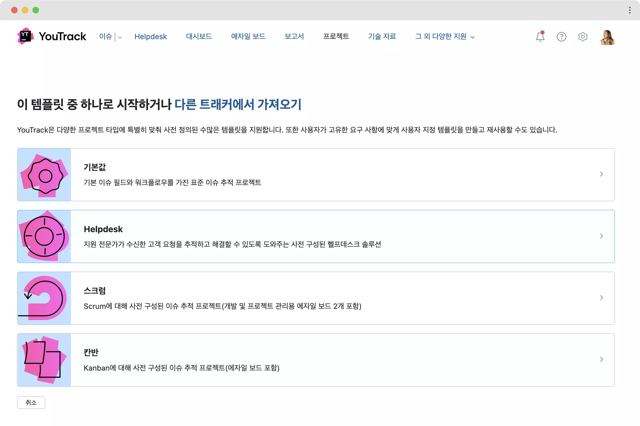Viewport: 640px width, 426px height.
Task: Click the 스크럼 template loop illustration
Action: 44,298
